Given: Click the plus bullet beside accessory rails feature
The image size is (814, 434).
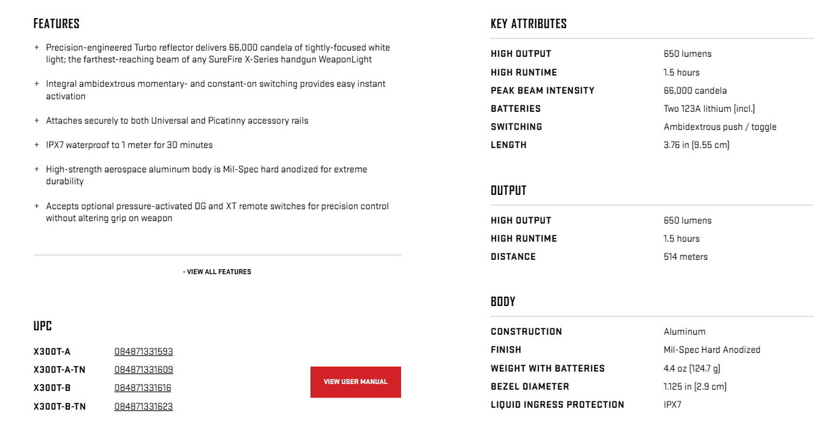Looking at the screenshot, I should [x=37, y=120].
